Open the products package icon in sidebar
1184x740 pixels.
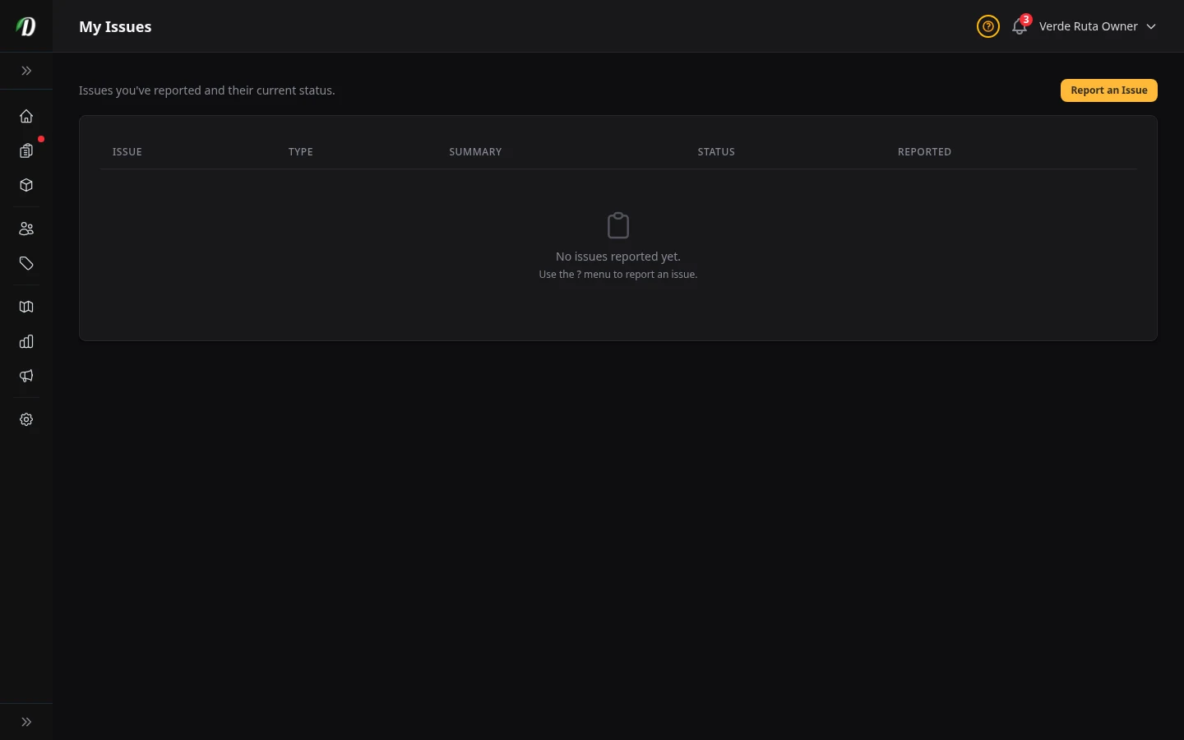26,185
